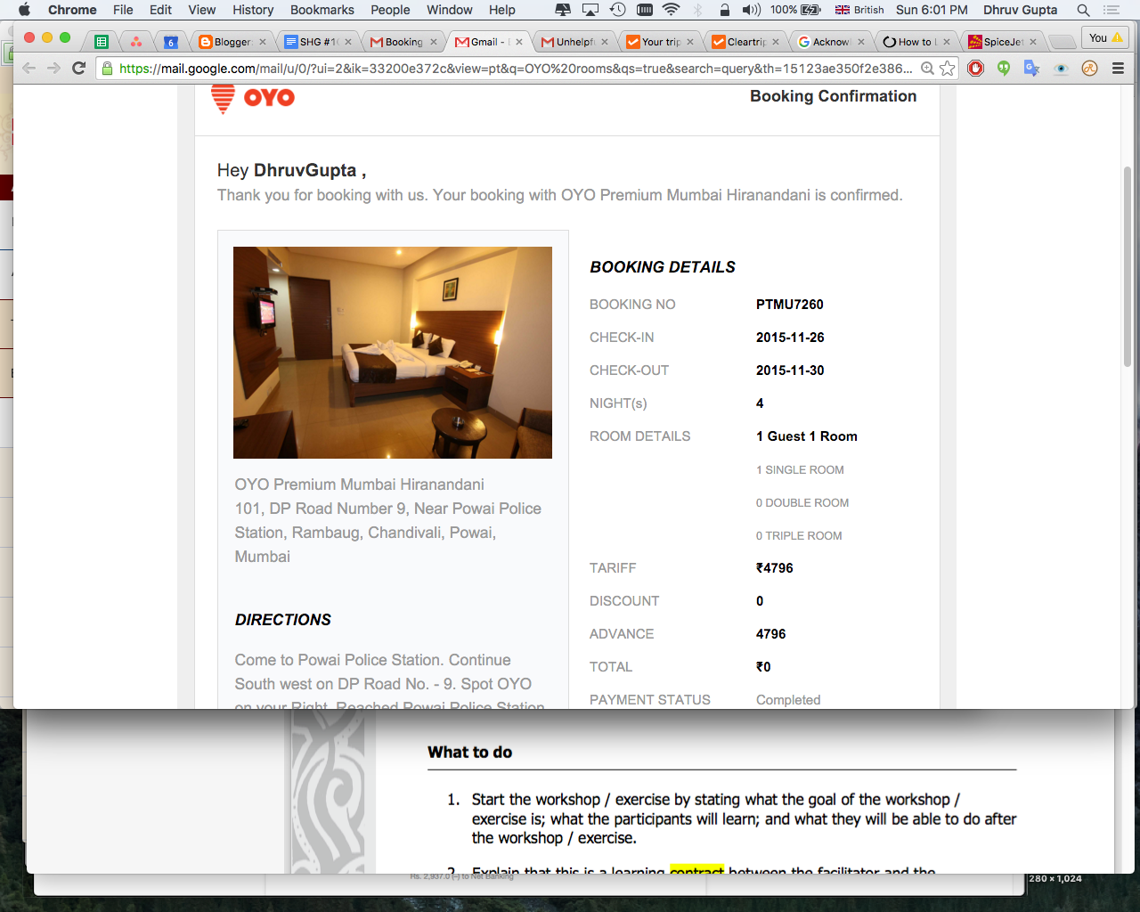Viewport: 1140px width, 912px height.
Task: Click check-in date 2015-11-26
Action: pyautogui.click(x=790, y=338)
